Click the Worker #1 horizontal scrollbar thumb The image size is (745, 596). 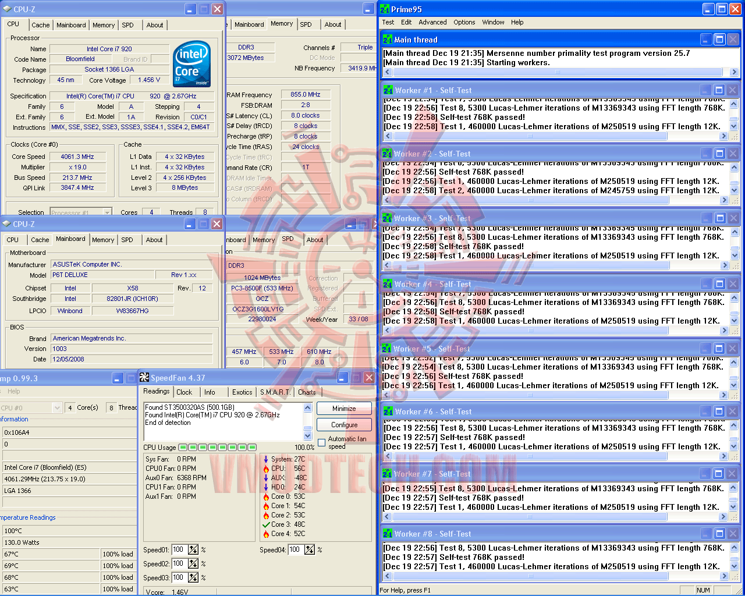point(530,136)
